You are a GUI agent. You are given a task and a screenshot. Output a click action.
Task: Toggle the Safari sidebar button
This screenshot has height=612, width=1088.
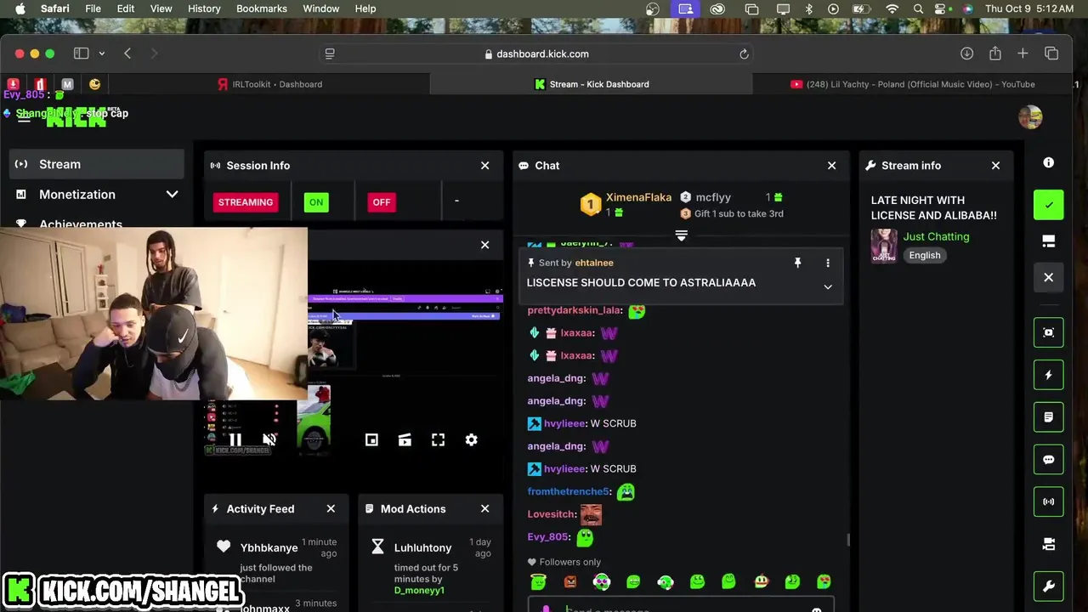81,54
